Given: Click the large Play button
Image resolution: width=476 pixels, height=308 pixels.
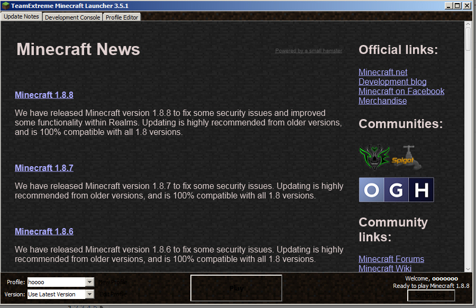Looking at the screenshot, I should tap(236, 288).
